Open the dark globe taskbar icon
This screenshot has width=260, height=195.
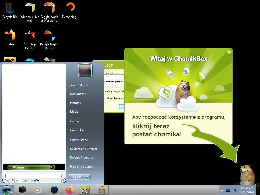[x=54, y=190]
